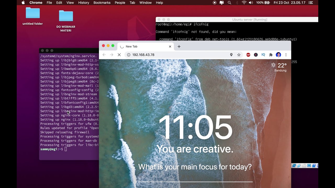Click the display mirroring icon in menu bar
This screenshot has width=335, height=188.
[222, 3]
